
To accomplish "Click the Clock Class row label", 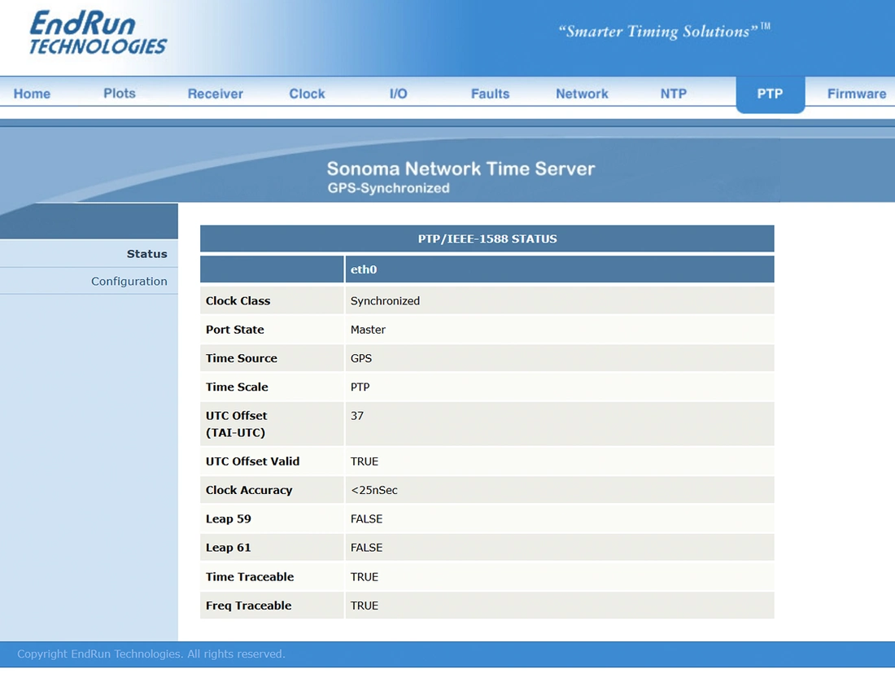I will tap(238, 300).
